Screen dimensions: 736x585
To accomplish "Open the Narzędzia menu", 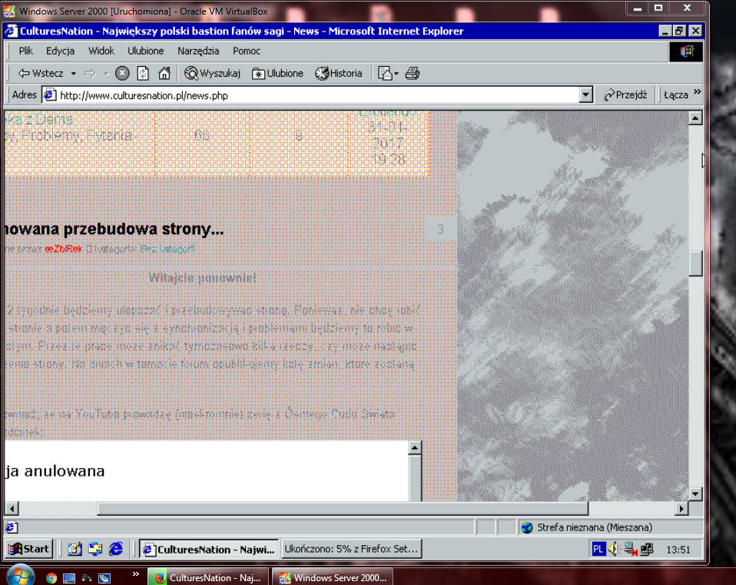I will click(x=198, y=51).
